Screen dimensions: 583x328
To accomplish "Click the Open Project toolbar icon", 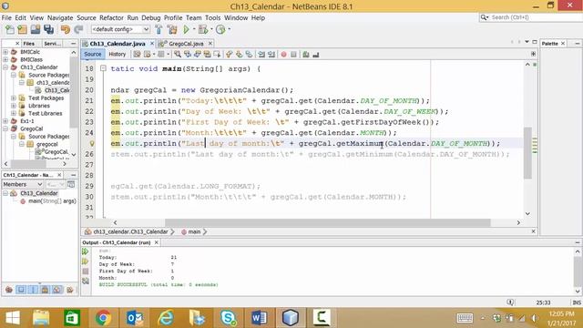I will pyautogui.click(x=36, y=29).
